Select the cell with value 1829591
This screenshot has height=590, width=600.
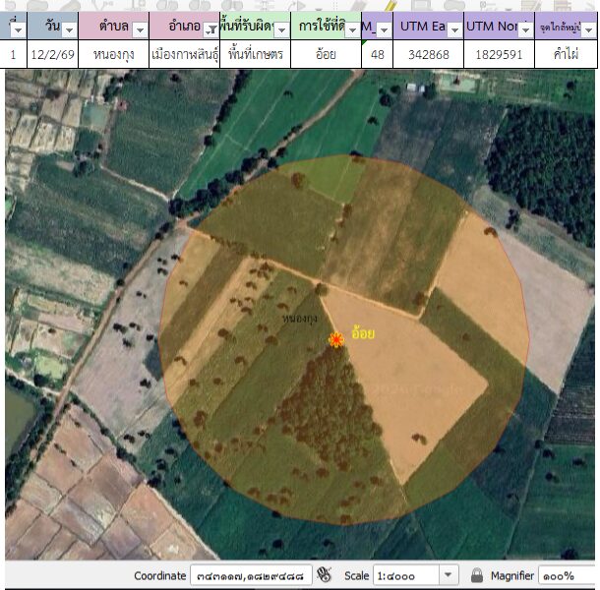click(x=499, y=55)
